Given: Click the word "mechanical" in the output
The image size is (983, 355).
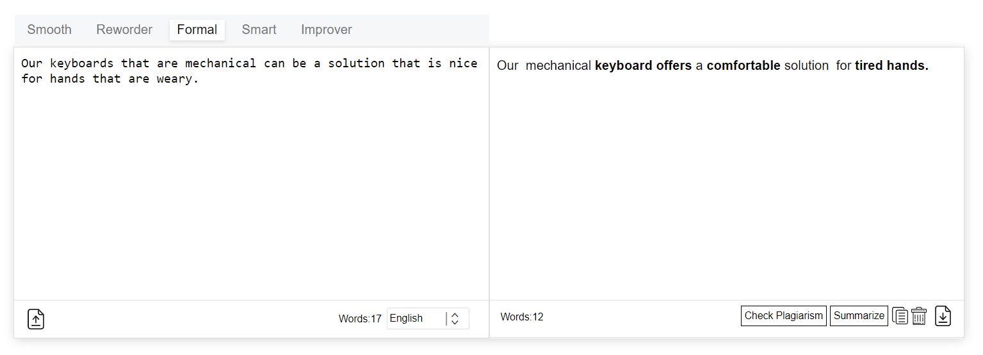Looking at the screenshot, I should pyautogui.click(x=558, y=65).
